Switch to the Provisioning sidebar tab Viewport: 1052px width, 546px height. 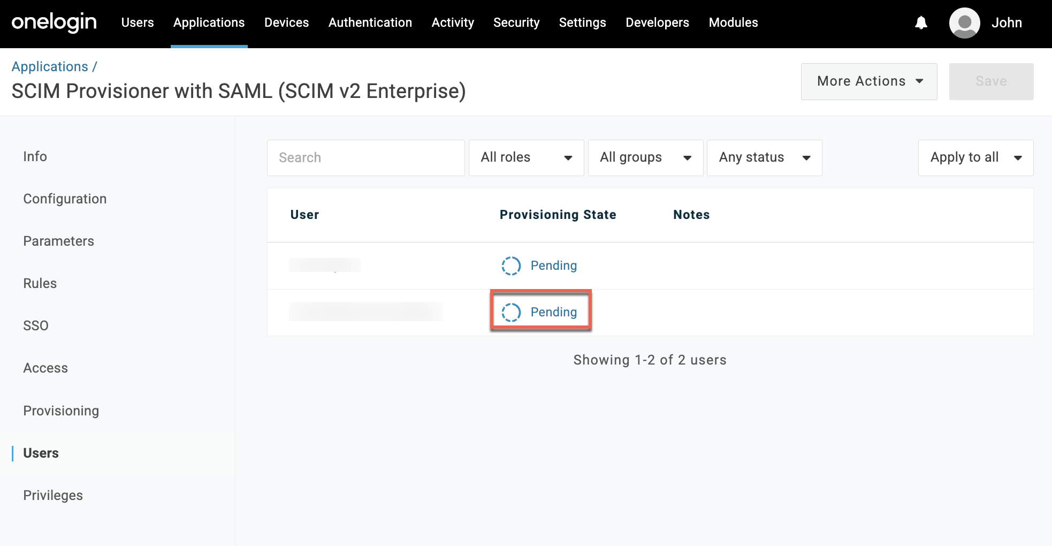[61, 411]
